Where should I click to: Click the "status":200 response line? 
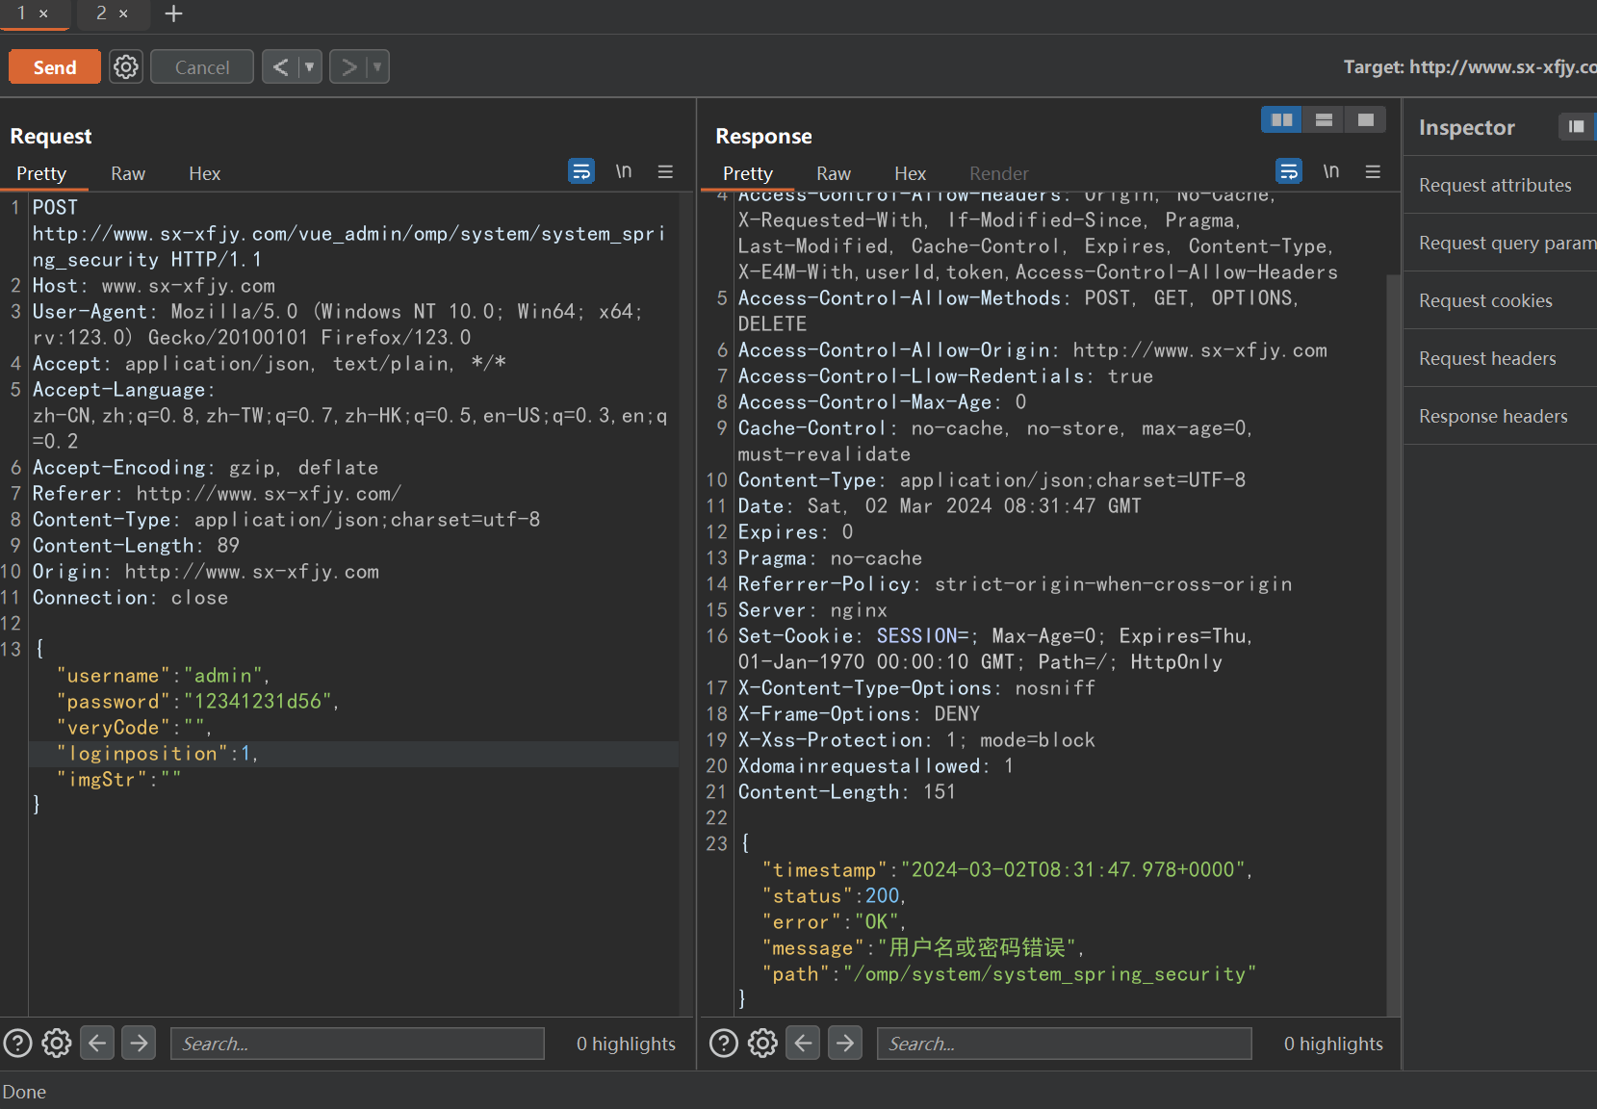835,896
